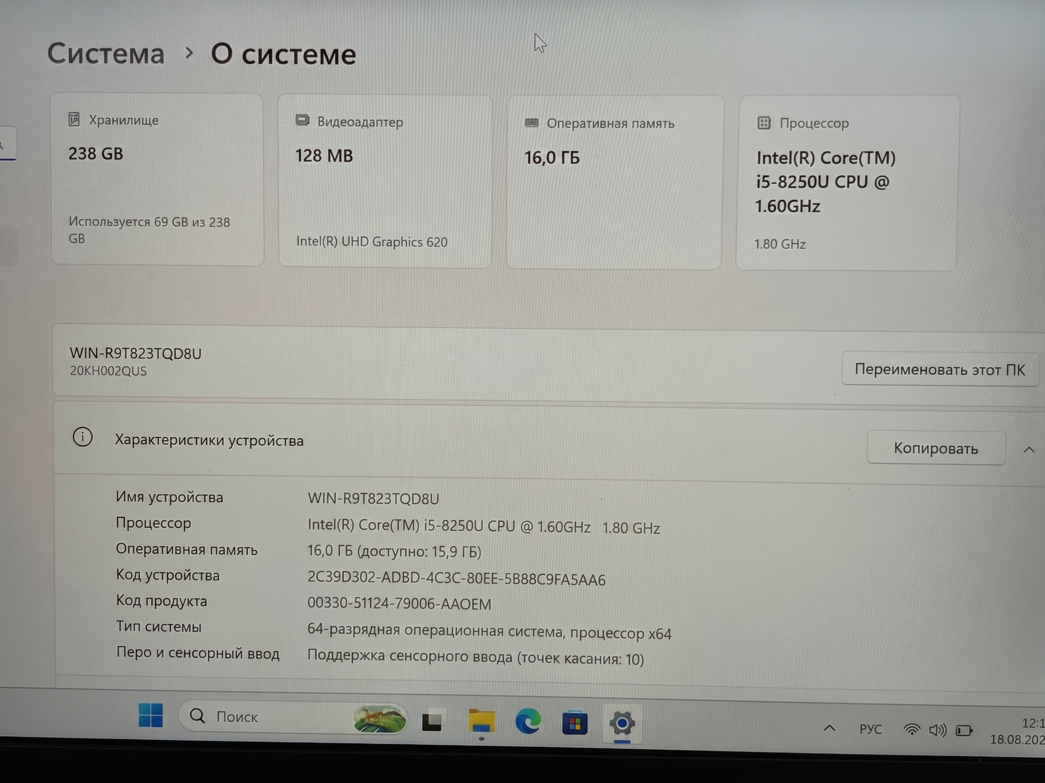Viewport: 1045px width, 783px height.
Task: Select the device ID 2C39D302-ADBD-4C3C-80EE-5B88C9FA5AA6
Action: tap(456, 578)
